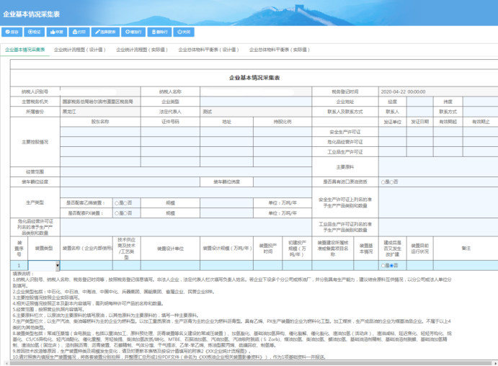Select 是 for 是否具有进口原油资质
Screen dimensions: 498x366
[384, 182]
